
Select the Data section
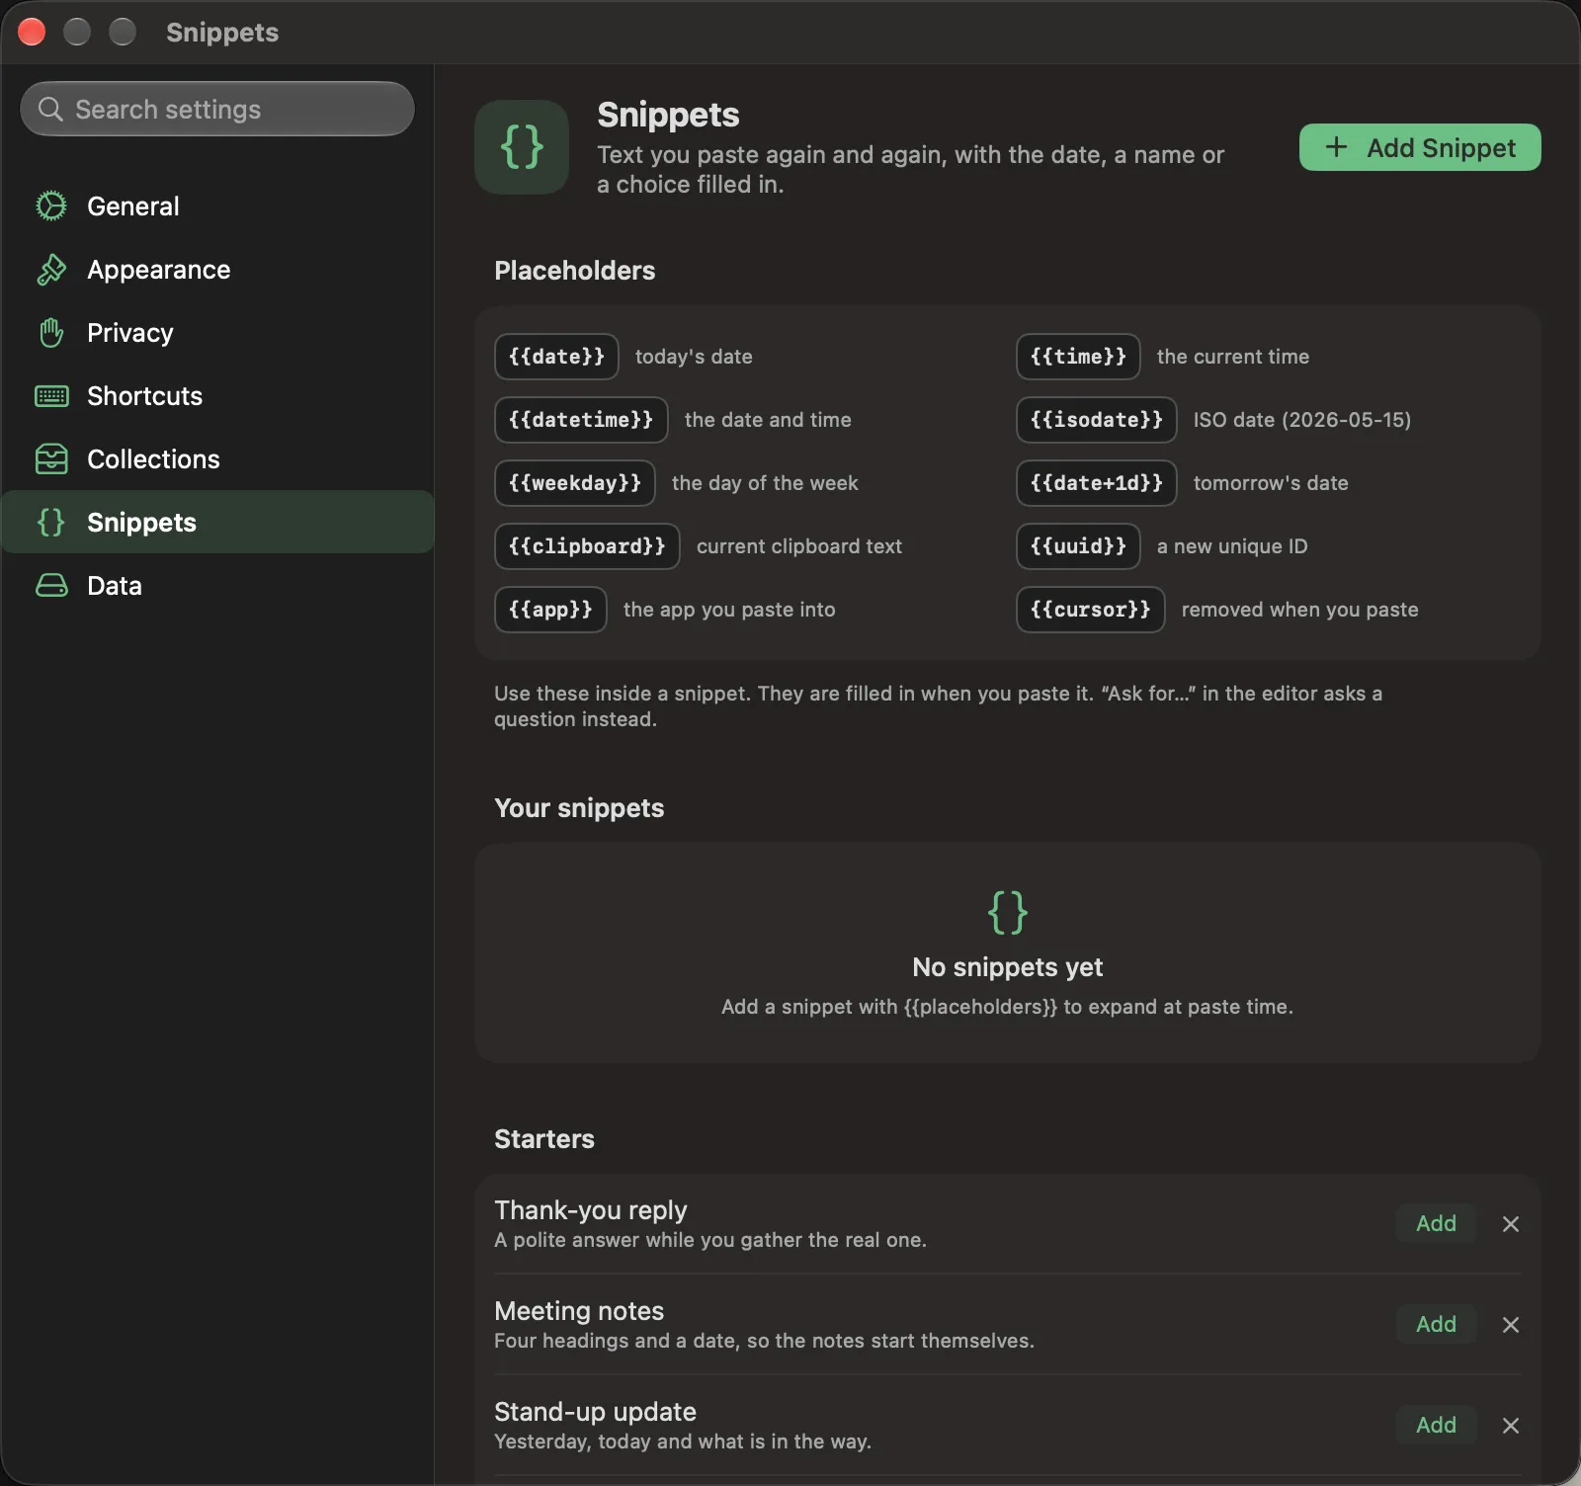click(x=217, y=585)
